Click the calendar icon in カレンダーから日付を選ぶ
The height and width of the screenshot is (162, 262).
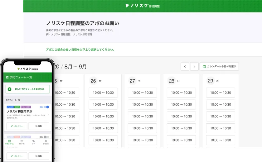(x=204, y=67)
